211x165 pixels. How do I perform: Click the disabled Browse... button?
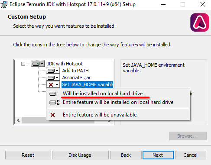[188, 136]
